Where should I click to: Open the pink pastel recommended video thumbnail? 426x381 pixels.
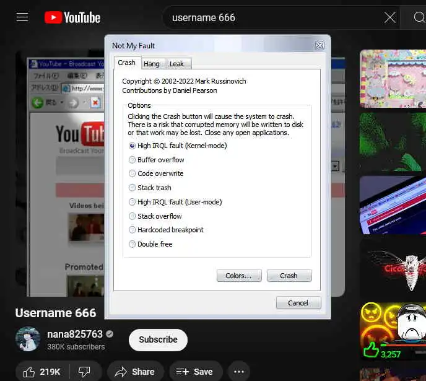click(393, 79)
